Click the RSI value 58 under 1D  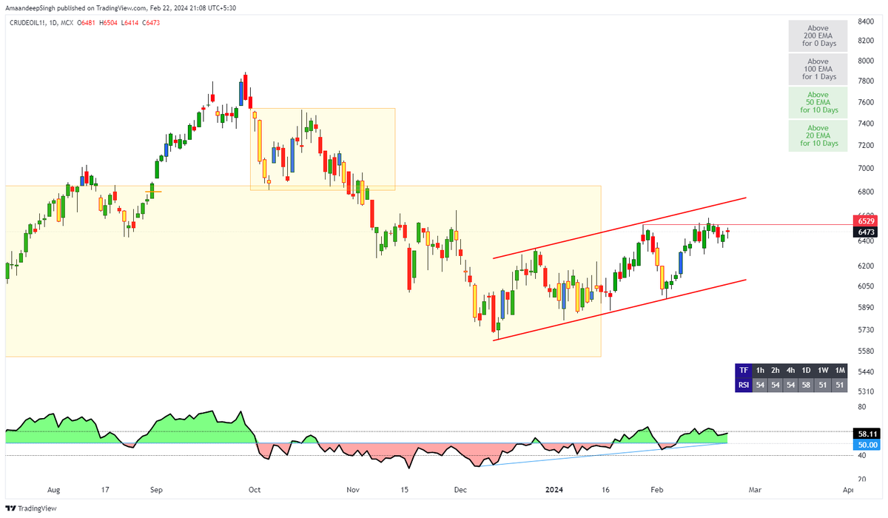(x=807, y=385)
